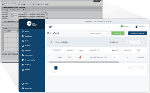Click the Standard Order field in SAP window
This screenshot has height=93, width=150.
pyautogui.click(x=14, y=13)
